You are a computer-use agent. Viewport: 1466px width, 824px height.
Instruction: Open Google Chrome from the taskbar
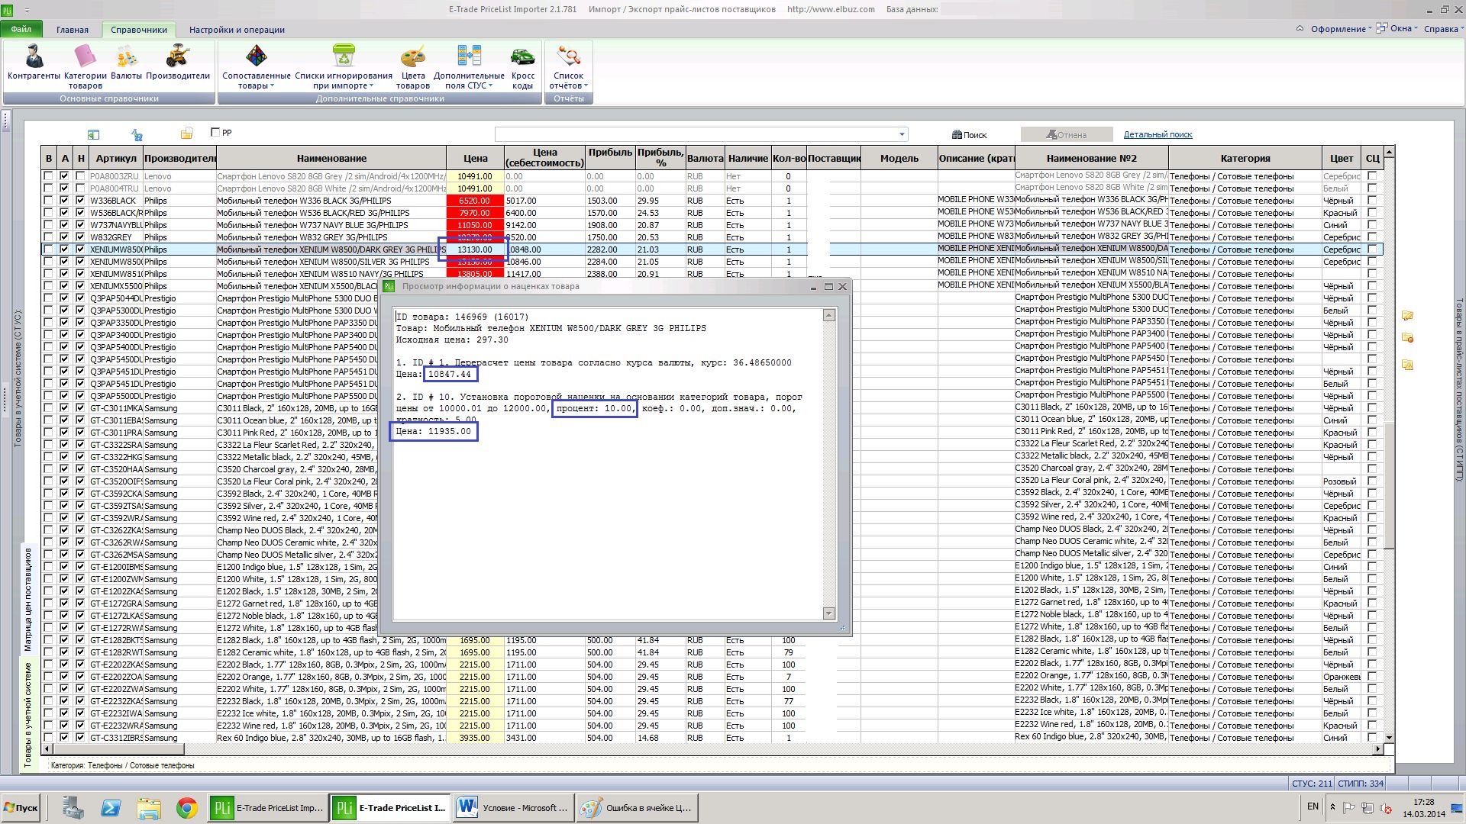pyautogui.click(x=187, y=808)
